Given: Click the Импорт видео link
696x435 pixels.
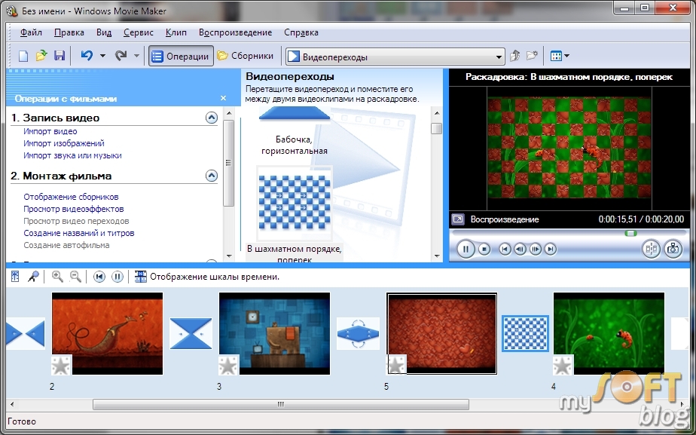Looking at the screenshot, I should pyautogui.click(x=50, y=131).
